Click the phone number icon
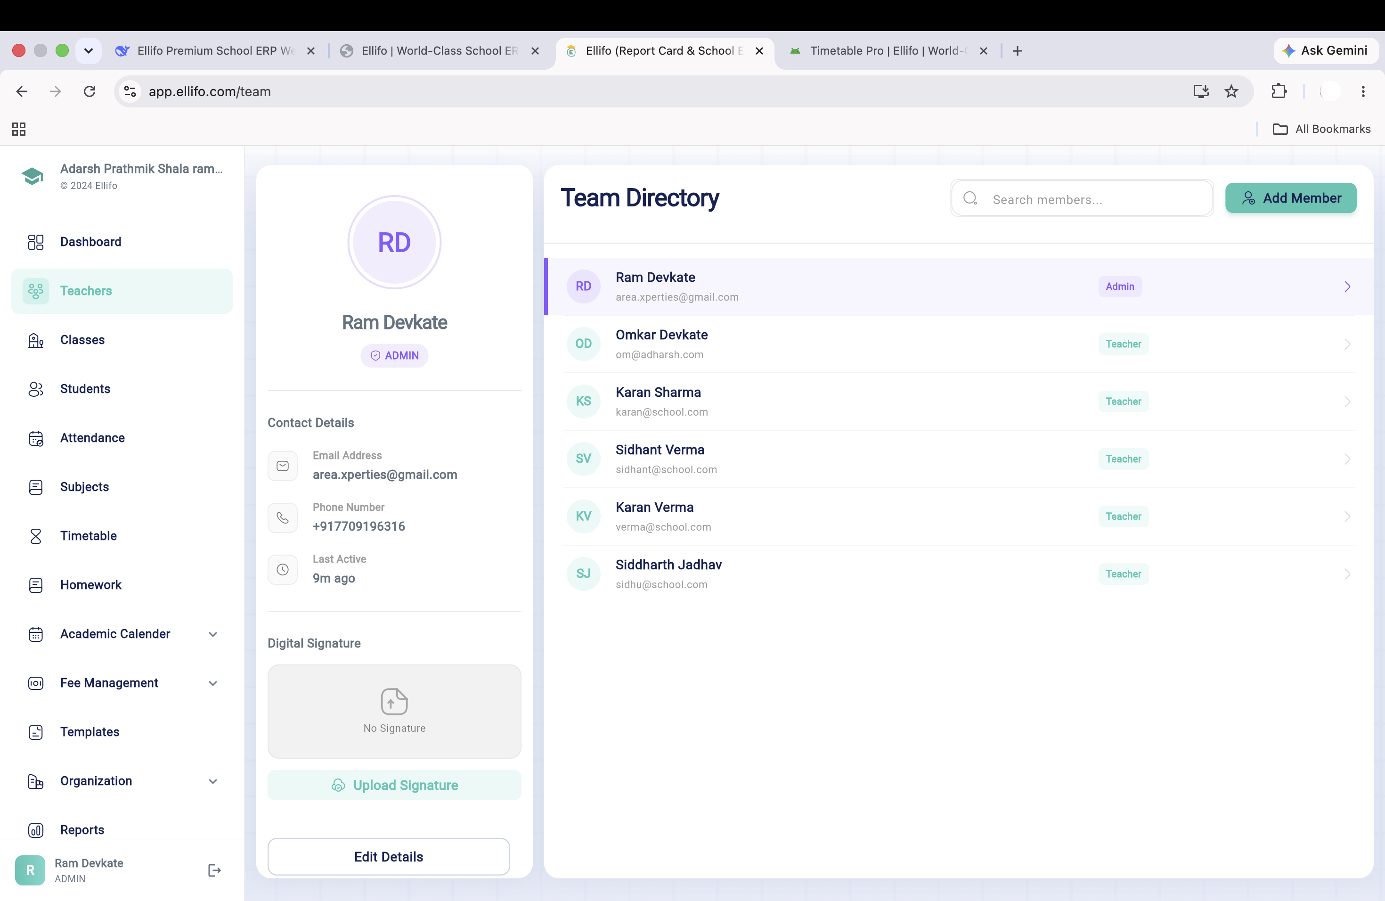Screen dimensions: 1385x901 [x=282, y=517]
